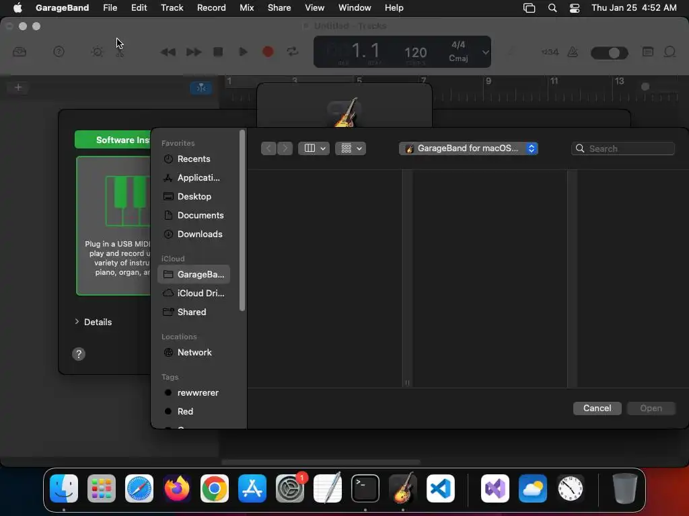689x516 pixels.
Task: Select Applications in the Favorites sidebar
Action: coord(193,177)
